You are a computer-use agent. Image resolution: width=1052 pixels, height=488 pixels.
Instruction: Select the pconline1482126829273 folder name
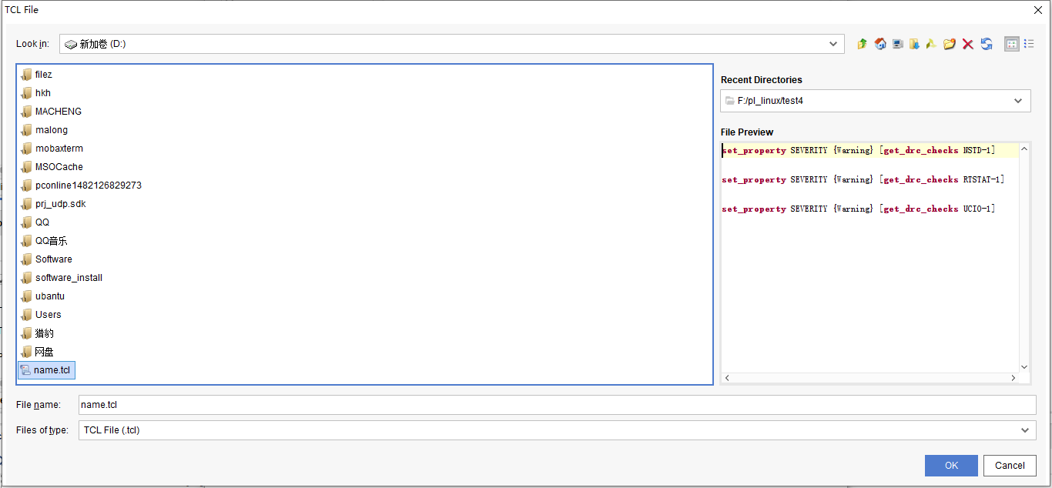coord(89,186)
